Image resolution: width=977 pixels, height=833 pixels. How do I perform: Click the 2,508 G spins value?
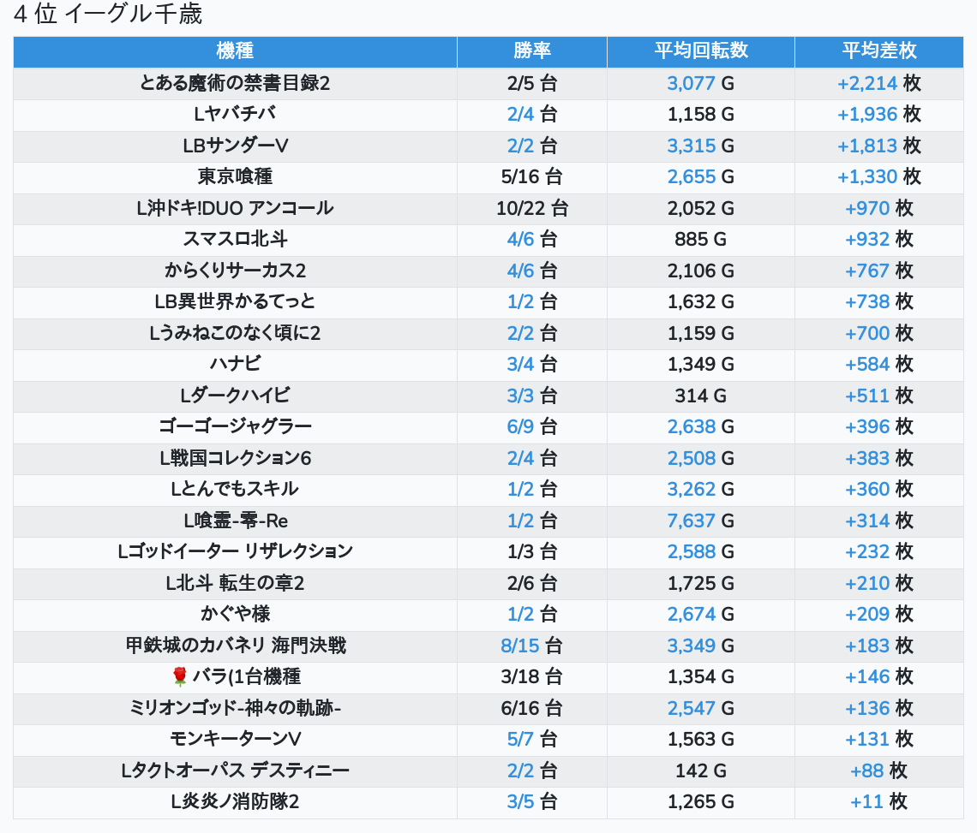click(x=701, y=458)
